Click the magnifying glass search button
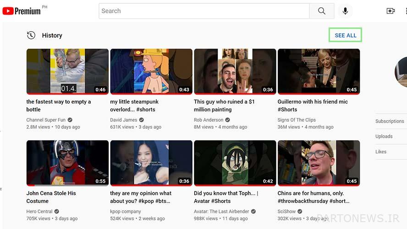This screenshot has height=229, width=407. coord(322,11)
